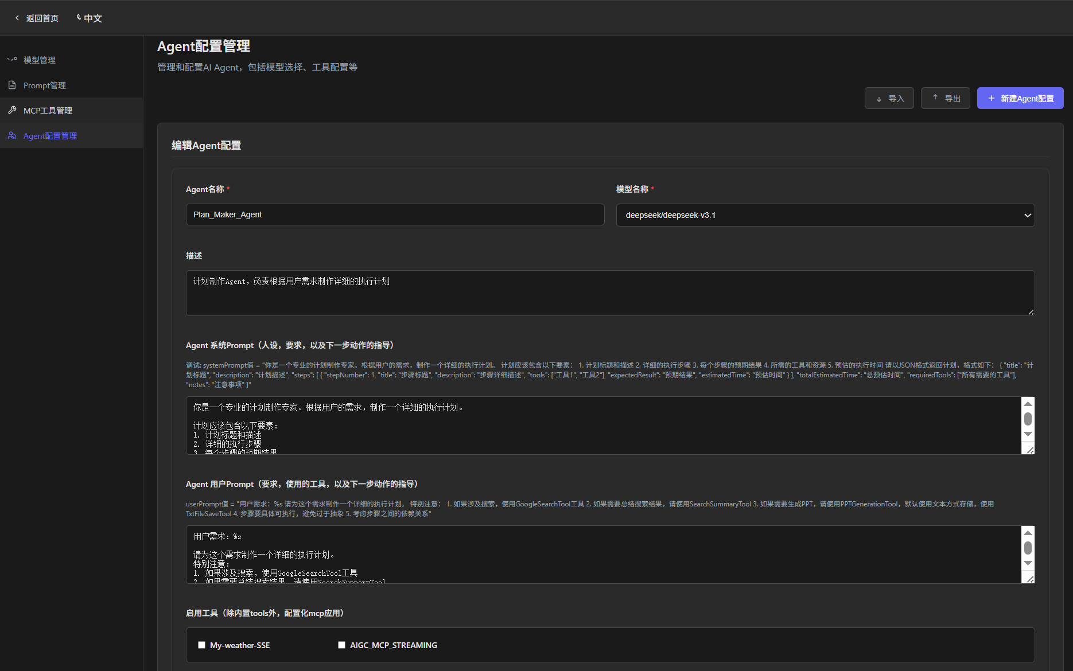Open Prompt管理 in the sidebar
This screenshot has width=1073, height=671.
(71, 85)
